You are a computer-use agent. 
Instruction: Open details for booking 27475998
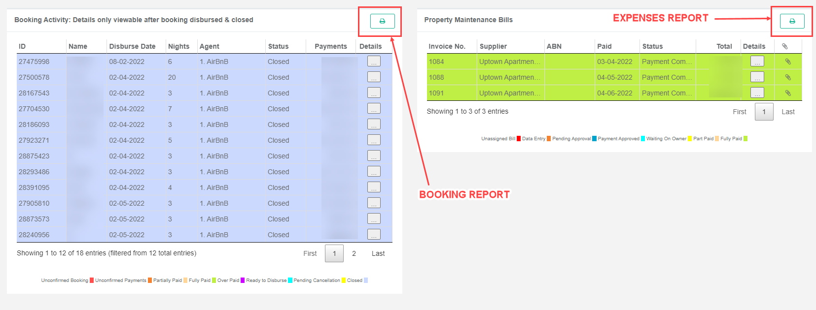[374, 62]
